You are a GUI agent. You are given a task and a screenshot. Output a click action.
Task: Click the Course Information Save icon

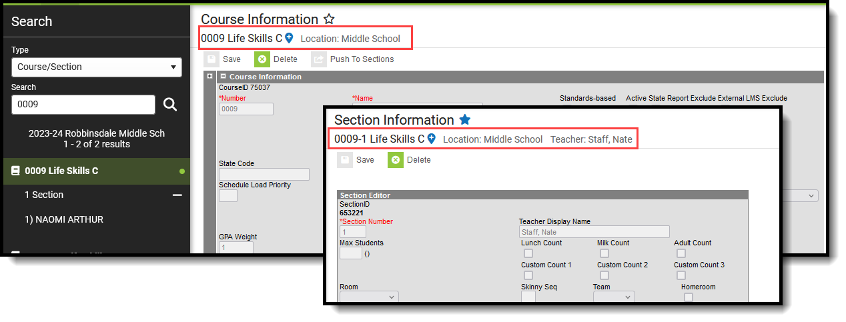pyautogui.click(x=211, y=59)
